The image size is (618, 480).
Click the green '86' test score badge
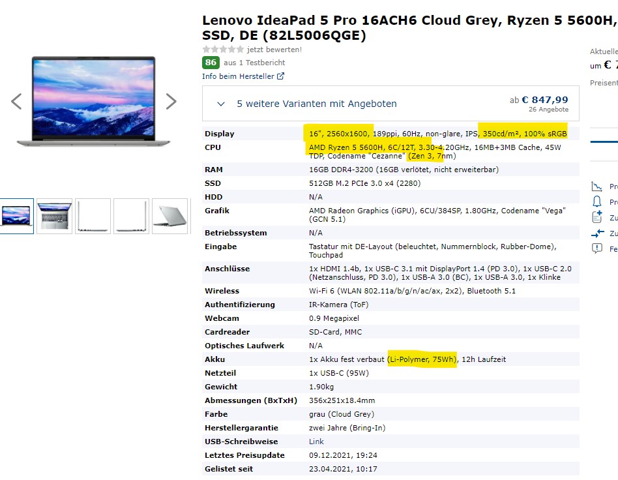tap(211, 63)
